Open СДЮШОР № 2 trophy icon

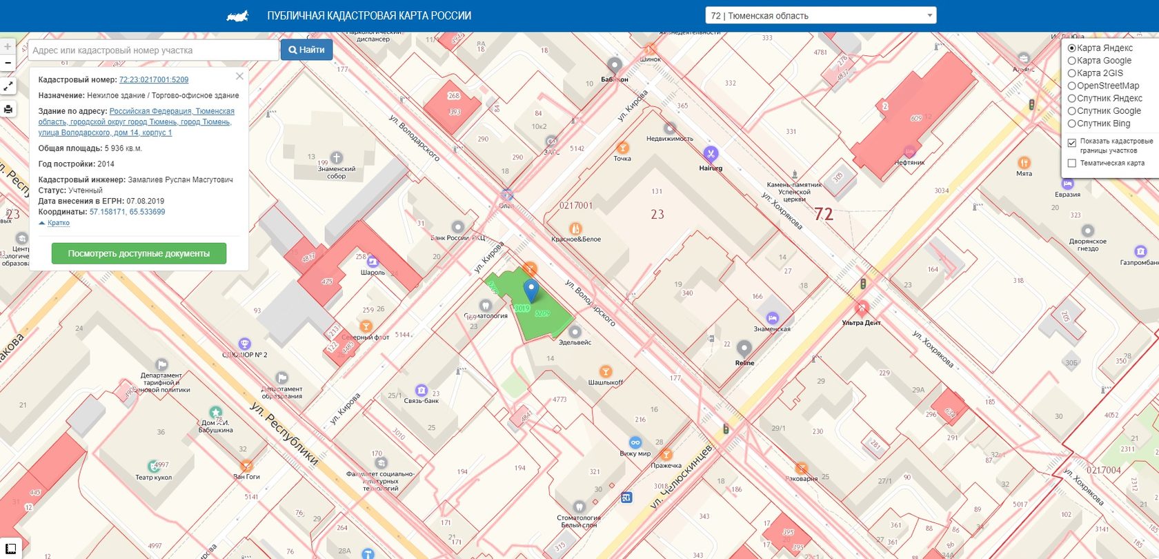pos(244,344)
